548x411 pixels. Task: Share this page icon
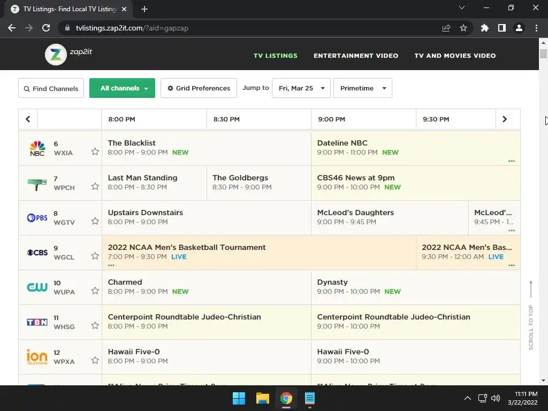(x=446, y=28)
